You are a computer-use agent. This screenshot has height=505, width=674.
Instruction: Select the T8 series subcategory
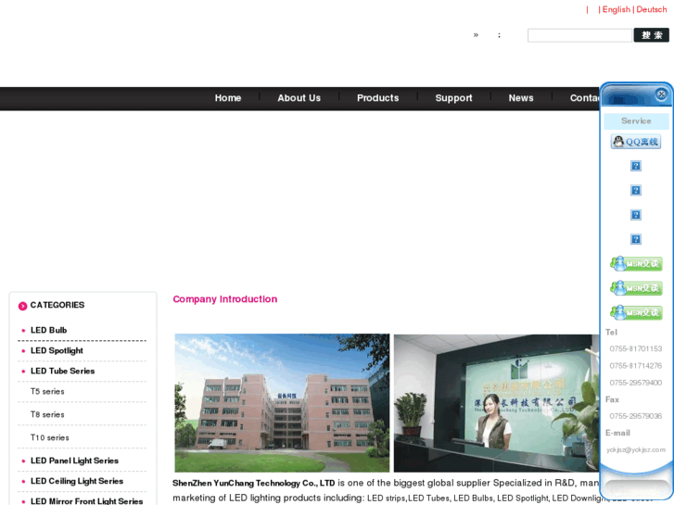47,415
